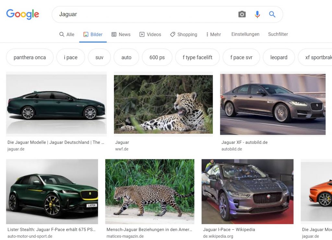This screenshot has width=332, height=240.
Task: Select the Bilder tab
Action: [93, 34]
